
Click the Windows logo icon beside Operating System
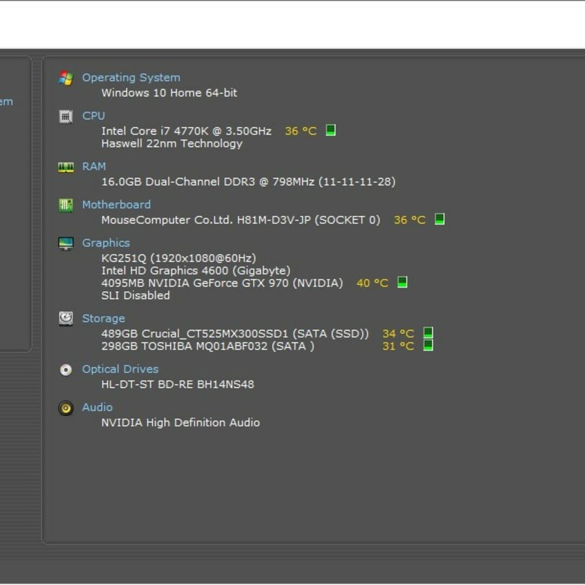66,78
